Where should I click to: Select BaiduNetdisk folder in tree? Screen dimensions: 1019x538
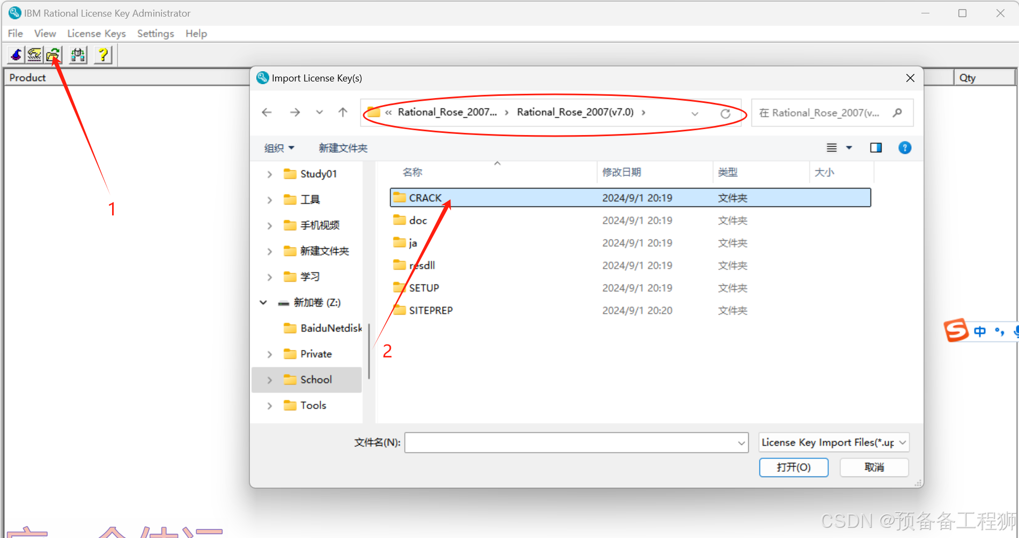click(322, 328)
